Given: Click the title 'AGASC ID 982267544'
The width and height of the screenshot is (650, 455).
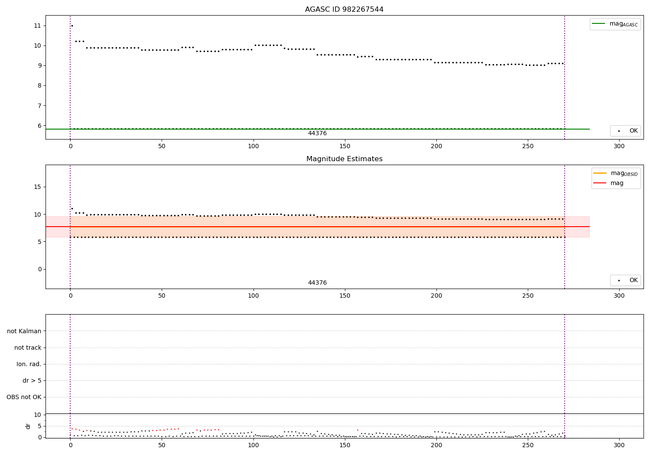Looking at the screenshot, I should (344, 10).
